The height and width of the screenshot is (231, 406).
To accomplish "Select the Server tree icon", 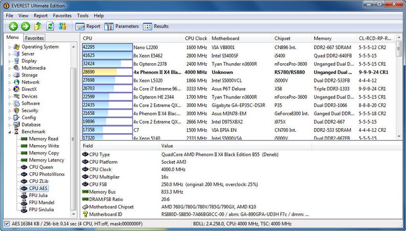I will click(16, 54).
